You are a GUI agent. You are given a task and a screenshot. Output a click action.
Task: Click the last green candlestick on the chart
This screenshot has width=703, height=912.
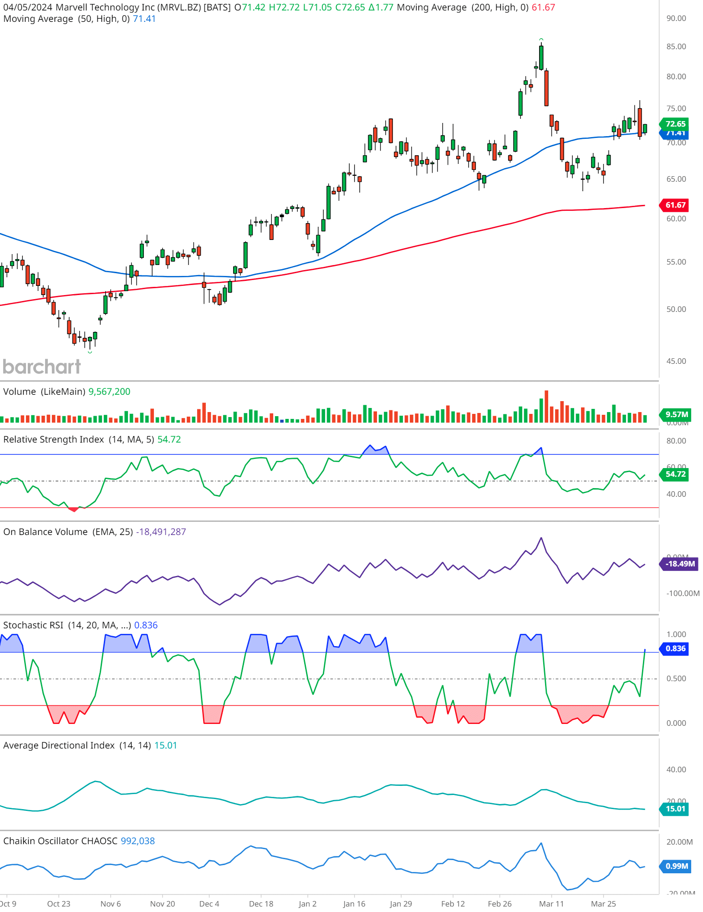[x=645, y=128]
